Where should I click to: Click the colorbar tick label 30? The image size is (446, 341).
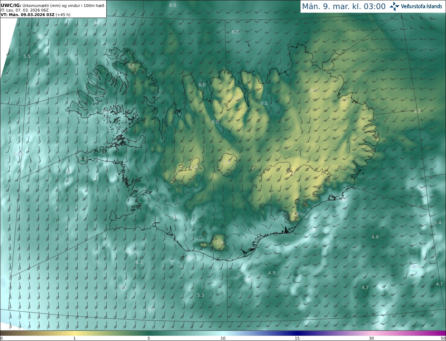(x=371, y=338)
